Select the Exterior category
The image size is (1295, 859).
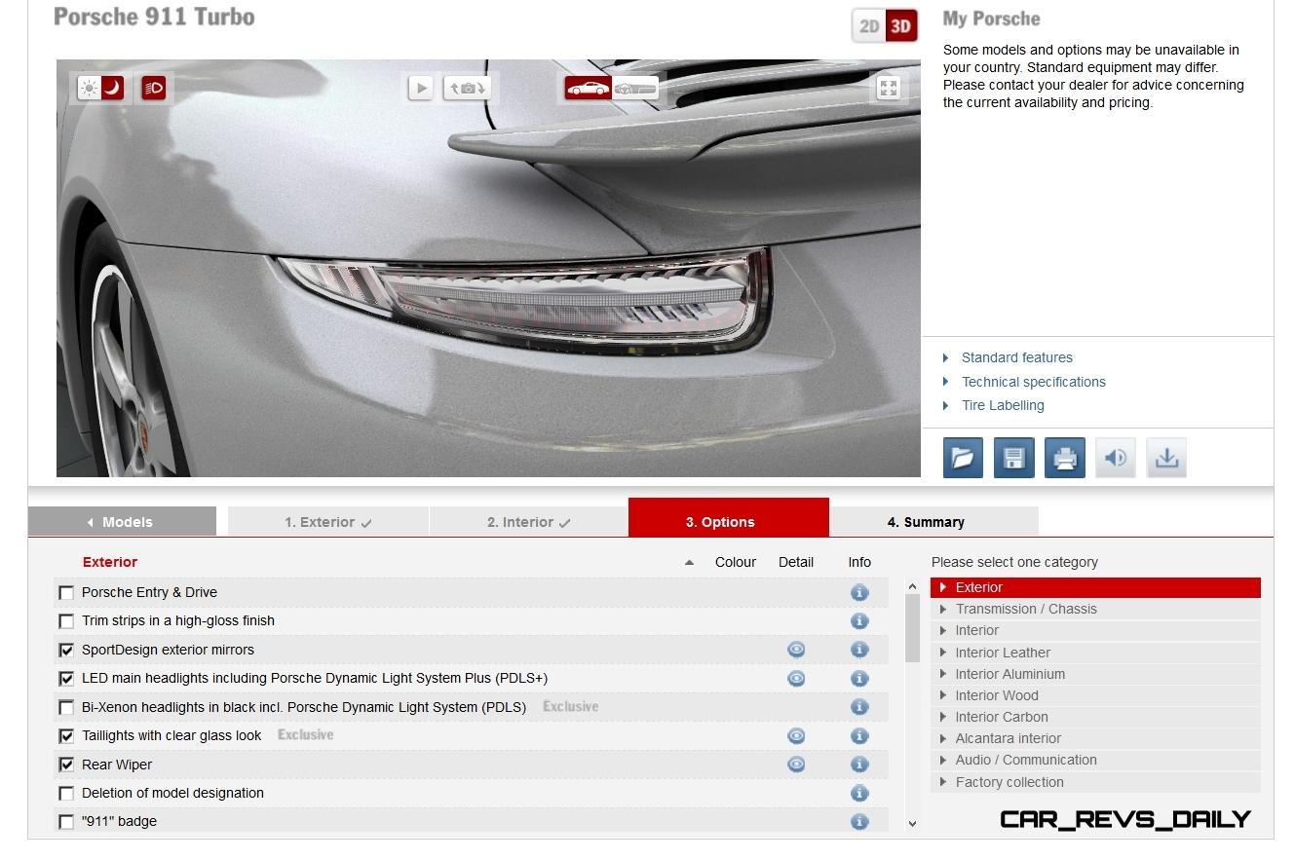click(1095, 587)
